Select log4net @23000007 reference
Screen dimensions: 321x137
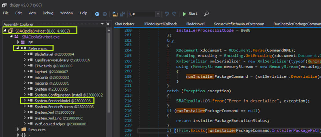pyautogui.click(x=52, y=72)
